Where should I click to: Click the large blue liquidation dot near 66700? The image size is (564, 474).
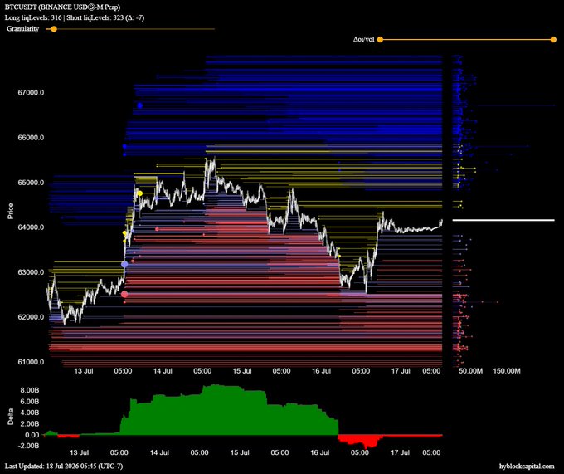tap(139, 105)
